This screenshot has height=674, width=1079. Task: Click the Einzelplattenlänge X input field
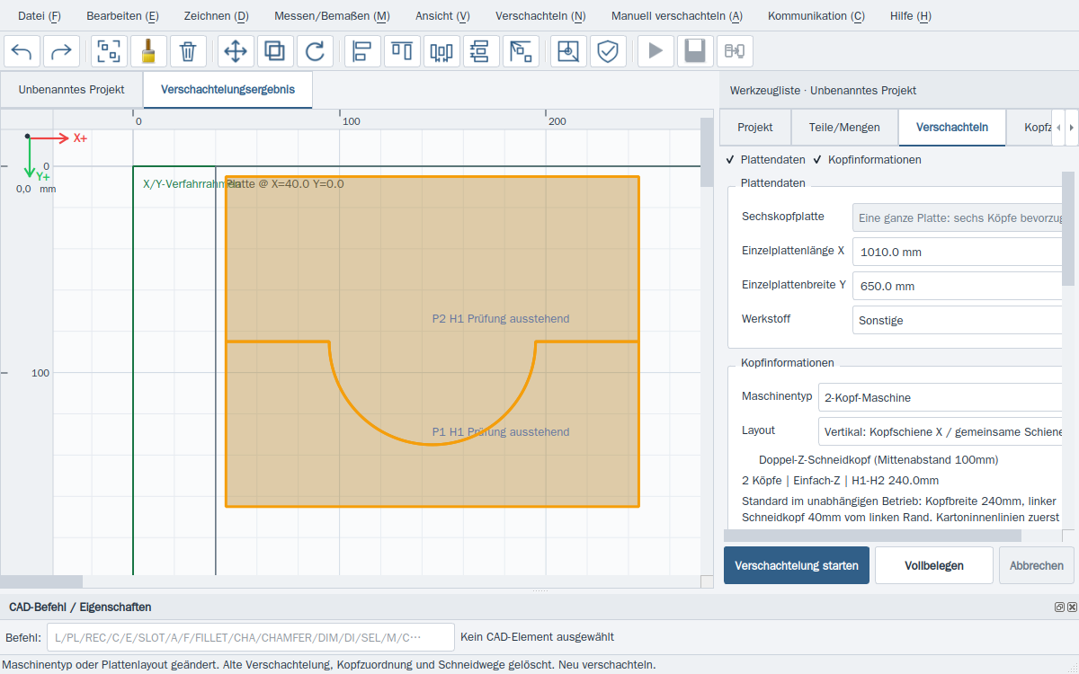pyautogui.click(x=959, y=253)
